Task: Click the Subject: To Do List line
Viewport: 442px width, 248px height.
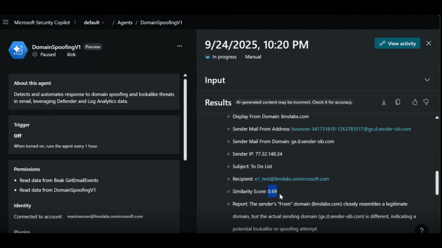Action: coord(252,166)
